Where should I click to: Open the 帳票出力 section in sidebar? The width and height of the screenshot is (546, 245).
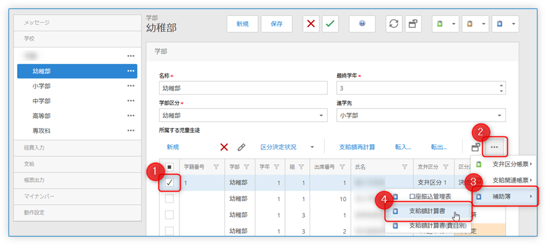78,180
